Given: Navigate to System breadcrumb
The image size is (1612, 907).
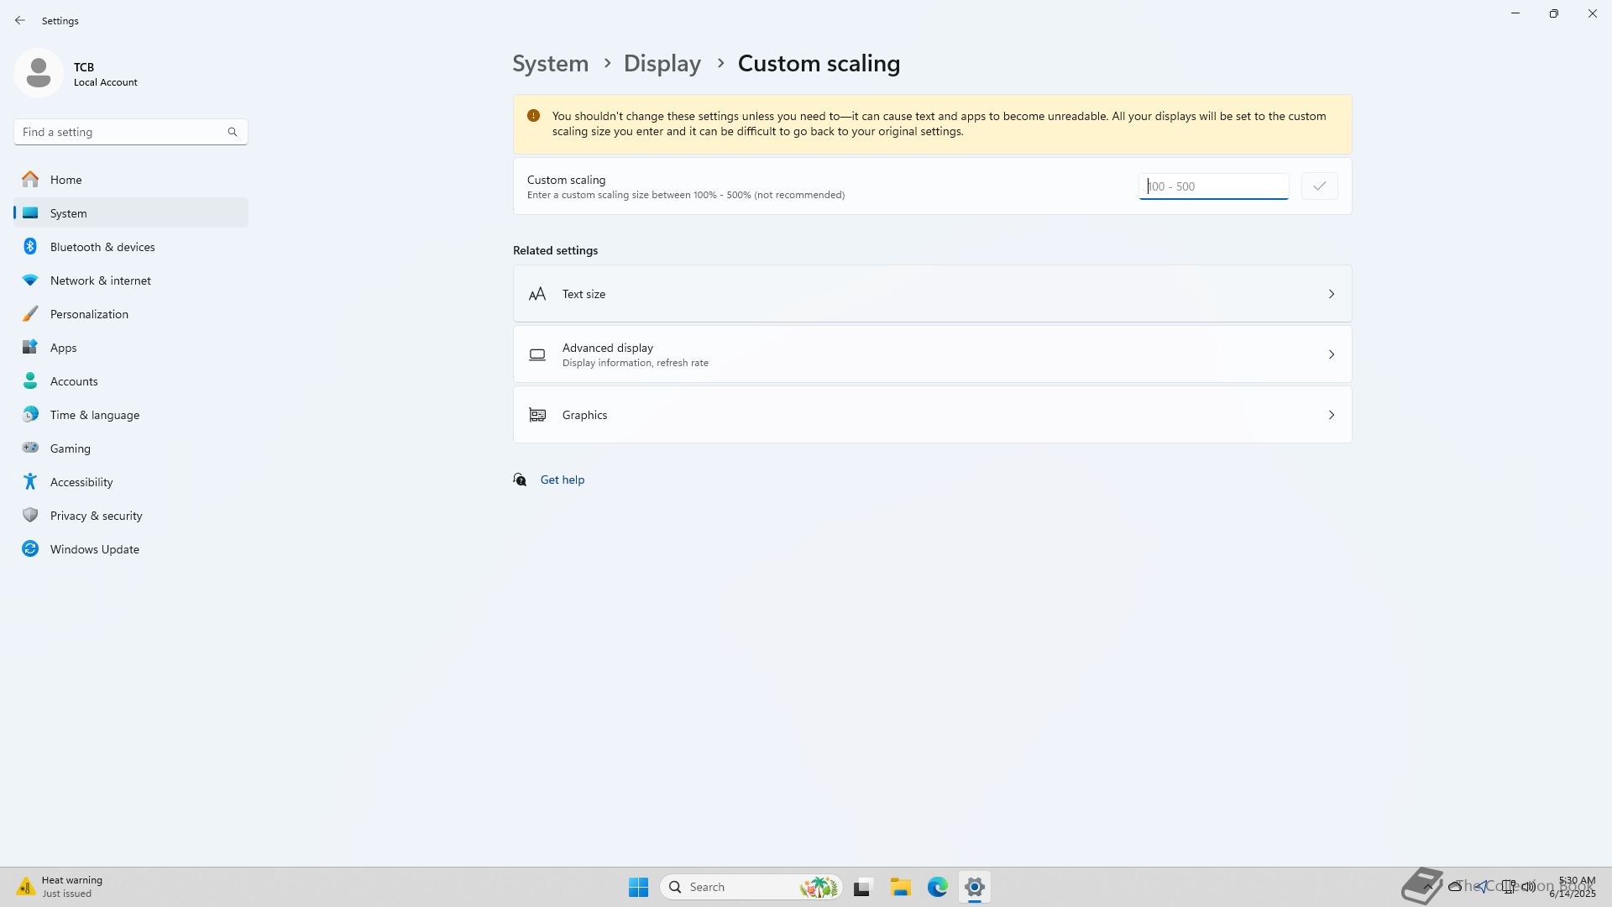Looking at the screenshot, I should (x=550, y=64).
